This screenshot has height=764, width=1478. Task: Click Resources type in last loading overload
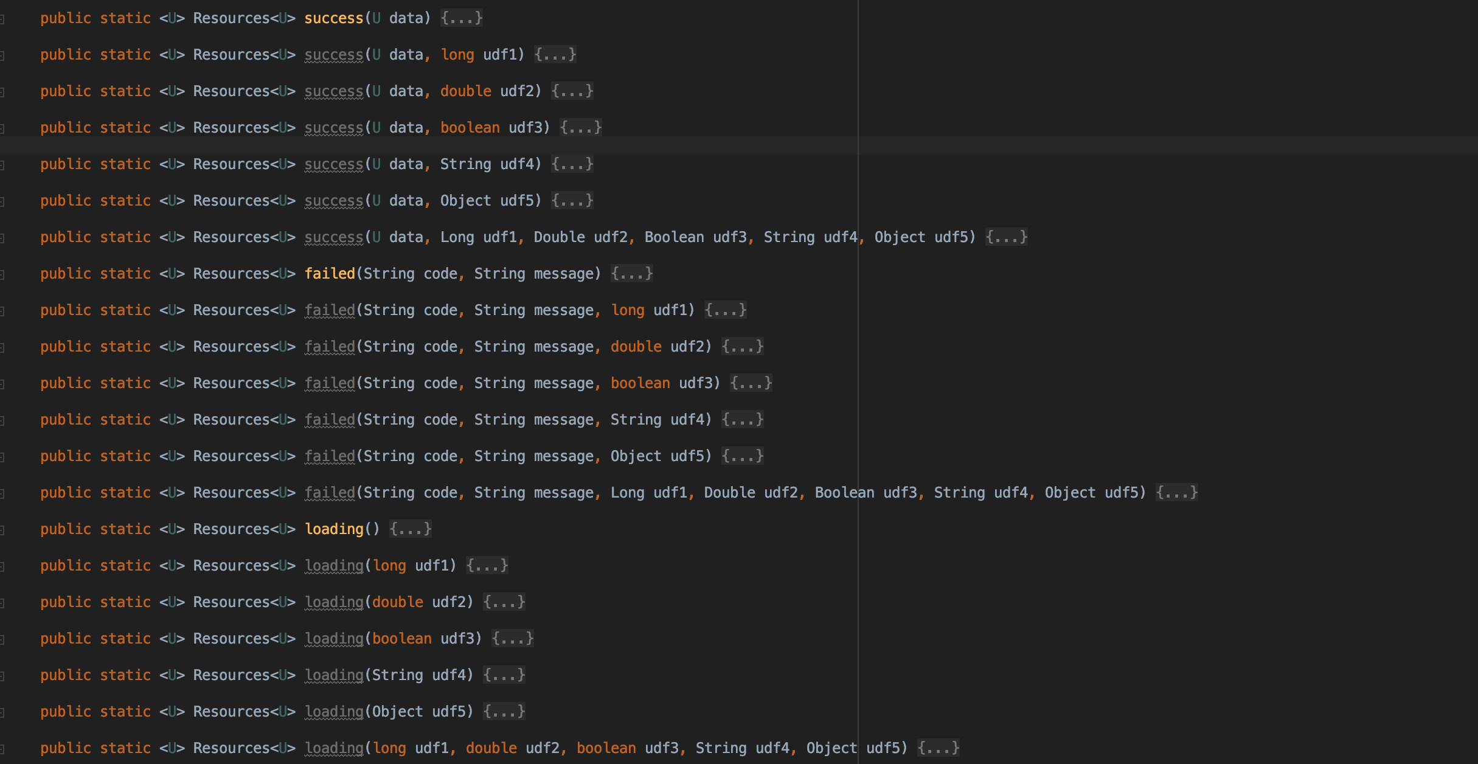coord(231,748)
